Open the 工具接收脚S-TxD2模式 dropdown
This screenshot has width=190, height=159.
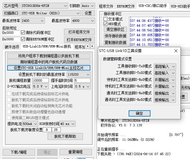pos(165,73)
